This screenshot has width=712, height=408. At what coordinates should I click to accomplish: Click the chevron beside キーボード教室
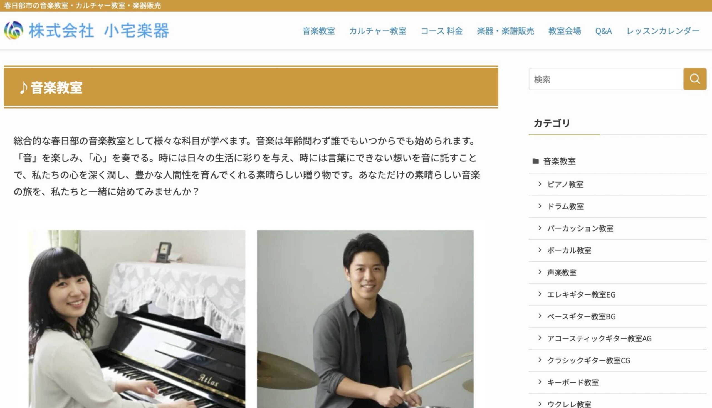tap(540, 382)
